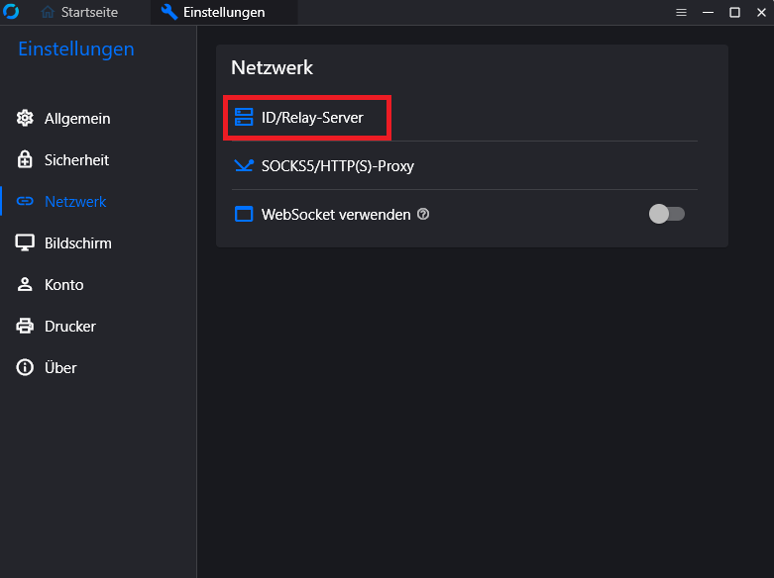Open SOCKS5/HTTP(S)-Proxy settings
This screenshot has width=774, height=578.
(465, 165)
